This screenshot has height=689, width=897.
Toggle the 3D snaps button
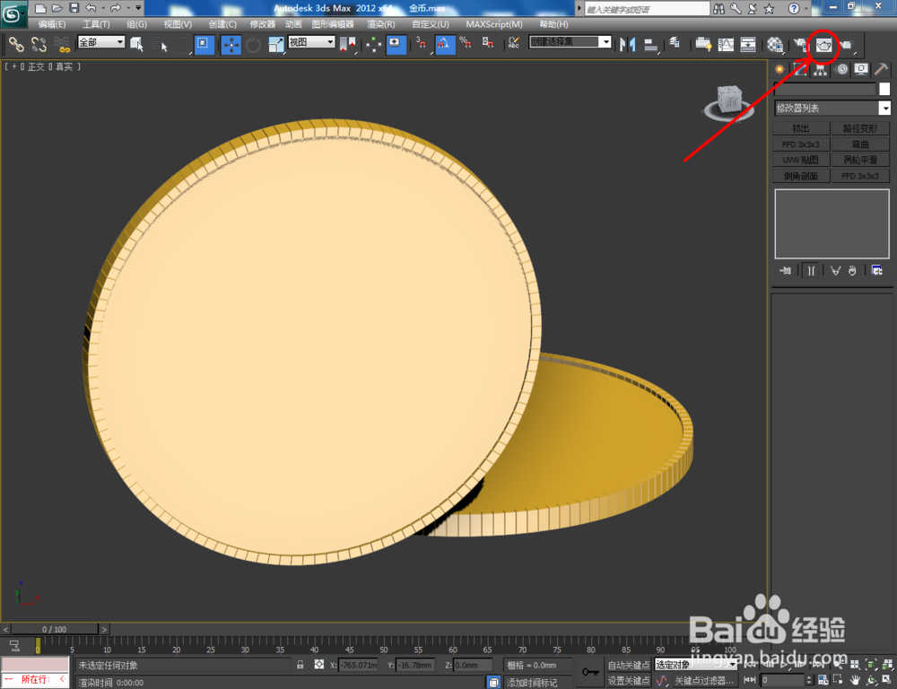point(418,43)
